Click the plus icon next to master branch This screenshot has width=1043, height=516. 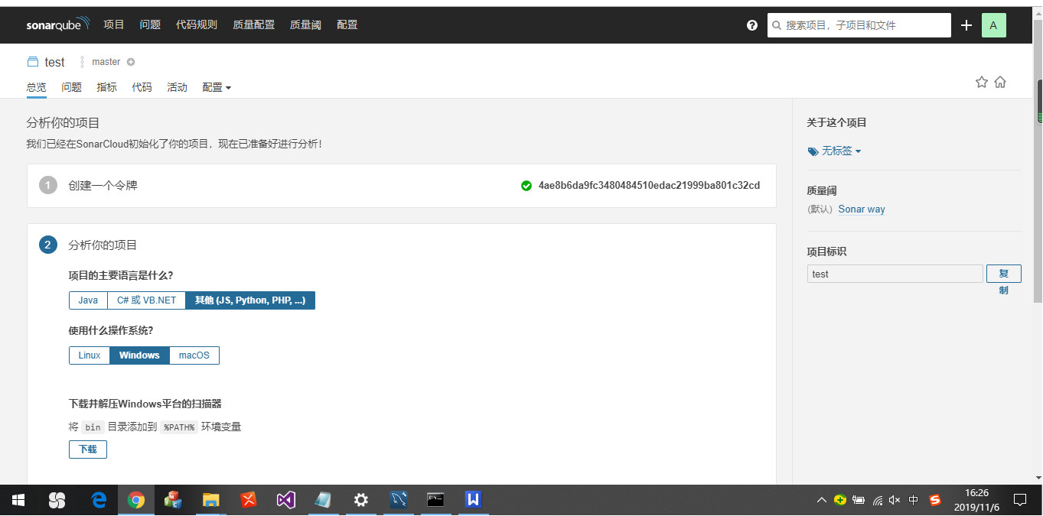[x=131, y=62]
